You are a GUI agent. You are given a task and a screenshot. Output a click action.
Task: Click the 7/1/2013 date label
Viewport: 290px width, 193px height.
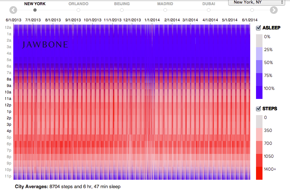coord(33,20)
